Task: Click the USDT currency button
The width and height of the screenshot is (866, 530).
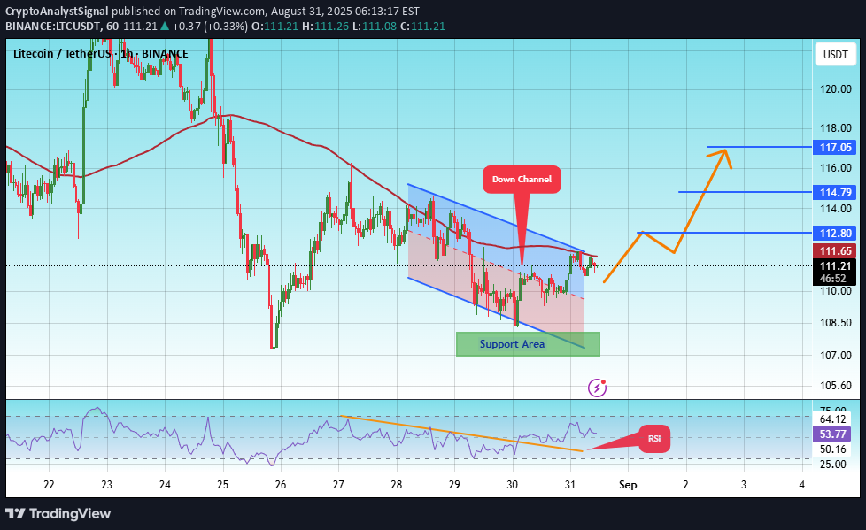Action: pos(836,55)
